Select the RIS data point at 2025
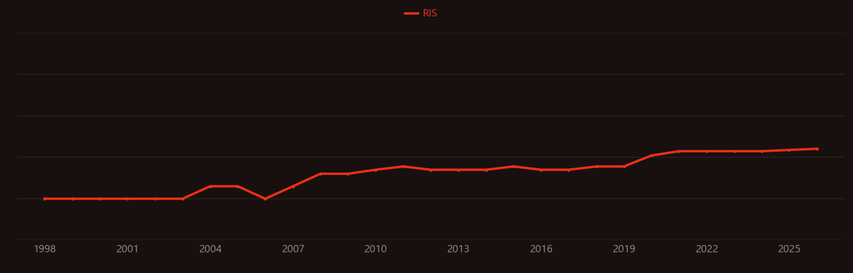Screen dimensions: 853x273 (x=789, y=150)
